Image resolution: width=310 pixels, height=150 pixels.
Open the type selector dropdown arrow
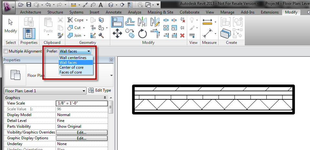click(x=111, y=75)
